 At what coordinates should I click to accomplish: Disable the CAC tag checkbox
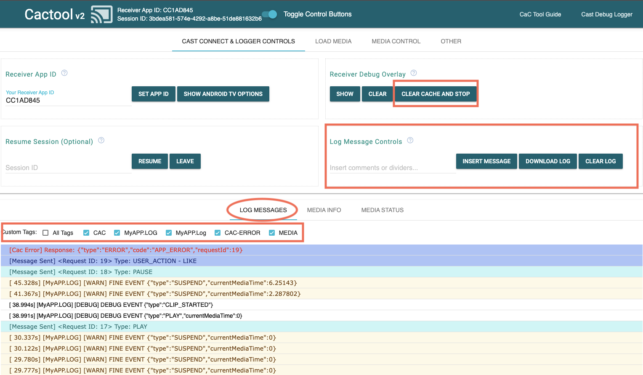(86, 233)
